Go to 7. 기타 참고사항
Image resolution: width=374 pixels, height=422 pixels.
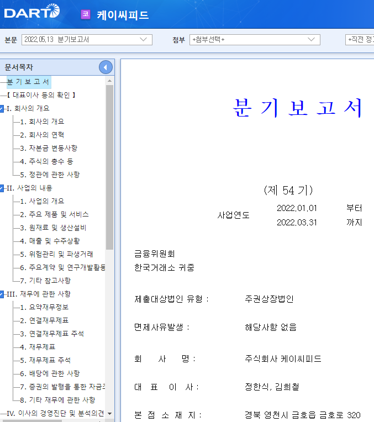pyautogui.click(x=45, y=281)
